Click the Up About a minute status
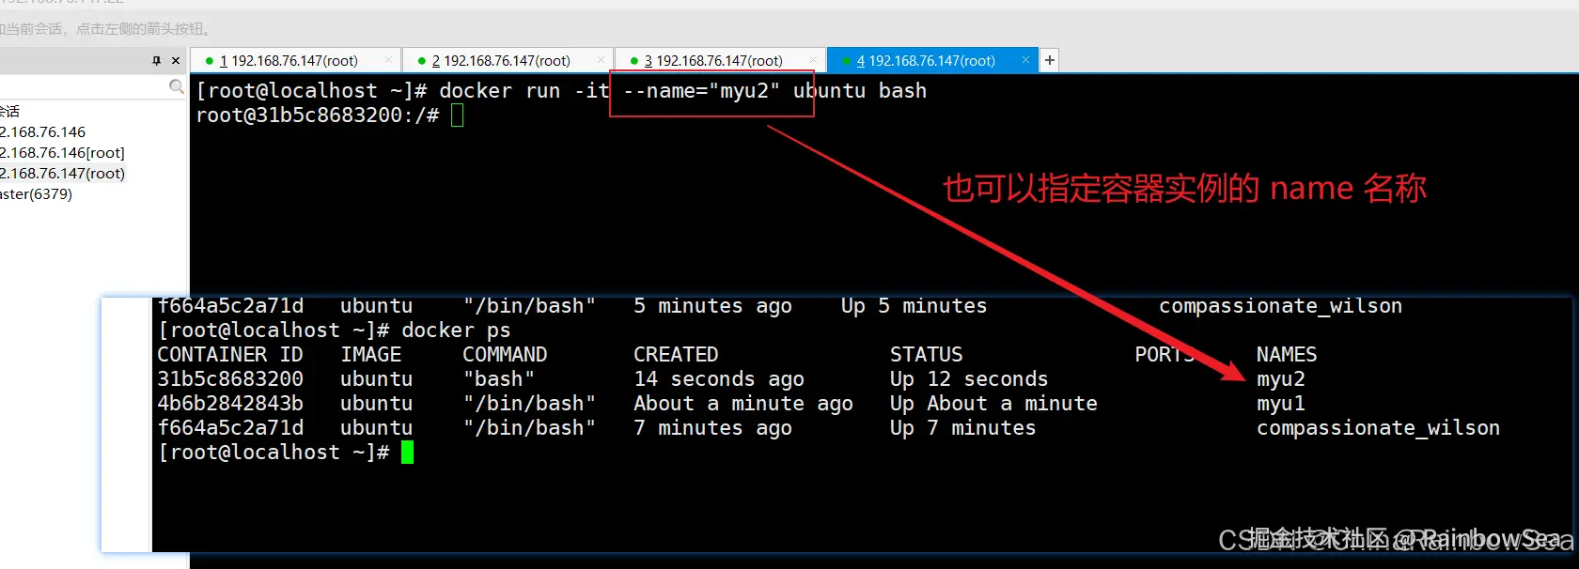Image resolution: width=1579 pixels, height=569 pixels. (x=993, y=404)
